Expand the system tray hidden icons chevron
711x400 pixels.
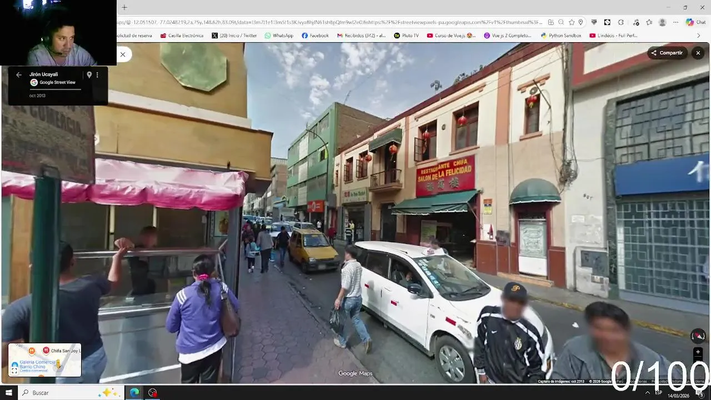[x=647, y=393]
